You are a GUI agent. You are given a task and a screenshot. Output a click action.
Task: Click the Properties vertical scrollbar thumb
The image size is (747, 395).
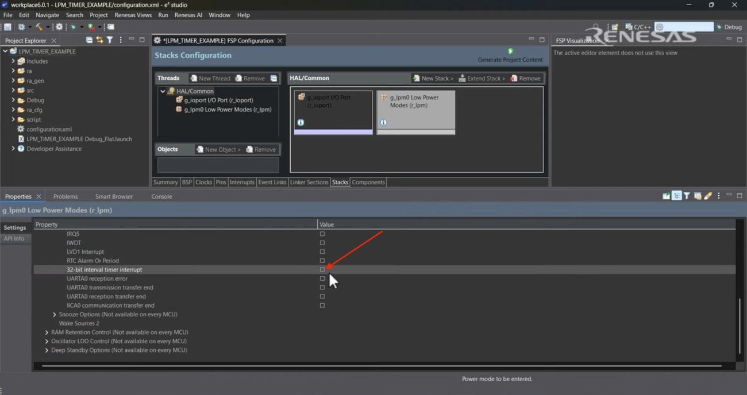(739, 326)
